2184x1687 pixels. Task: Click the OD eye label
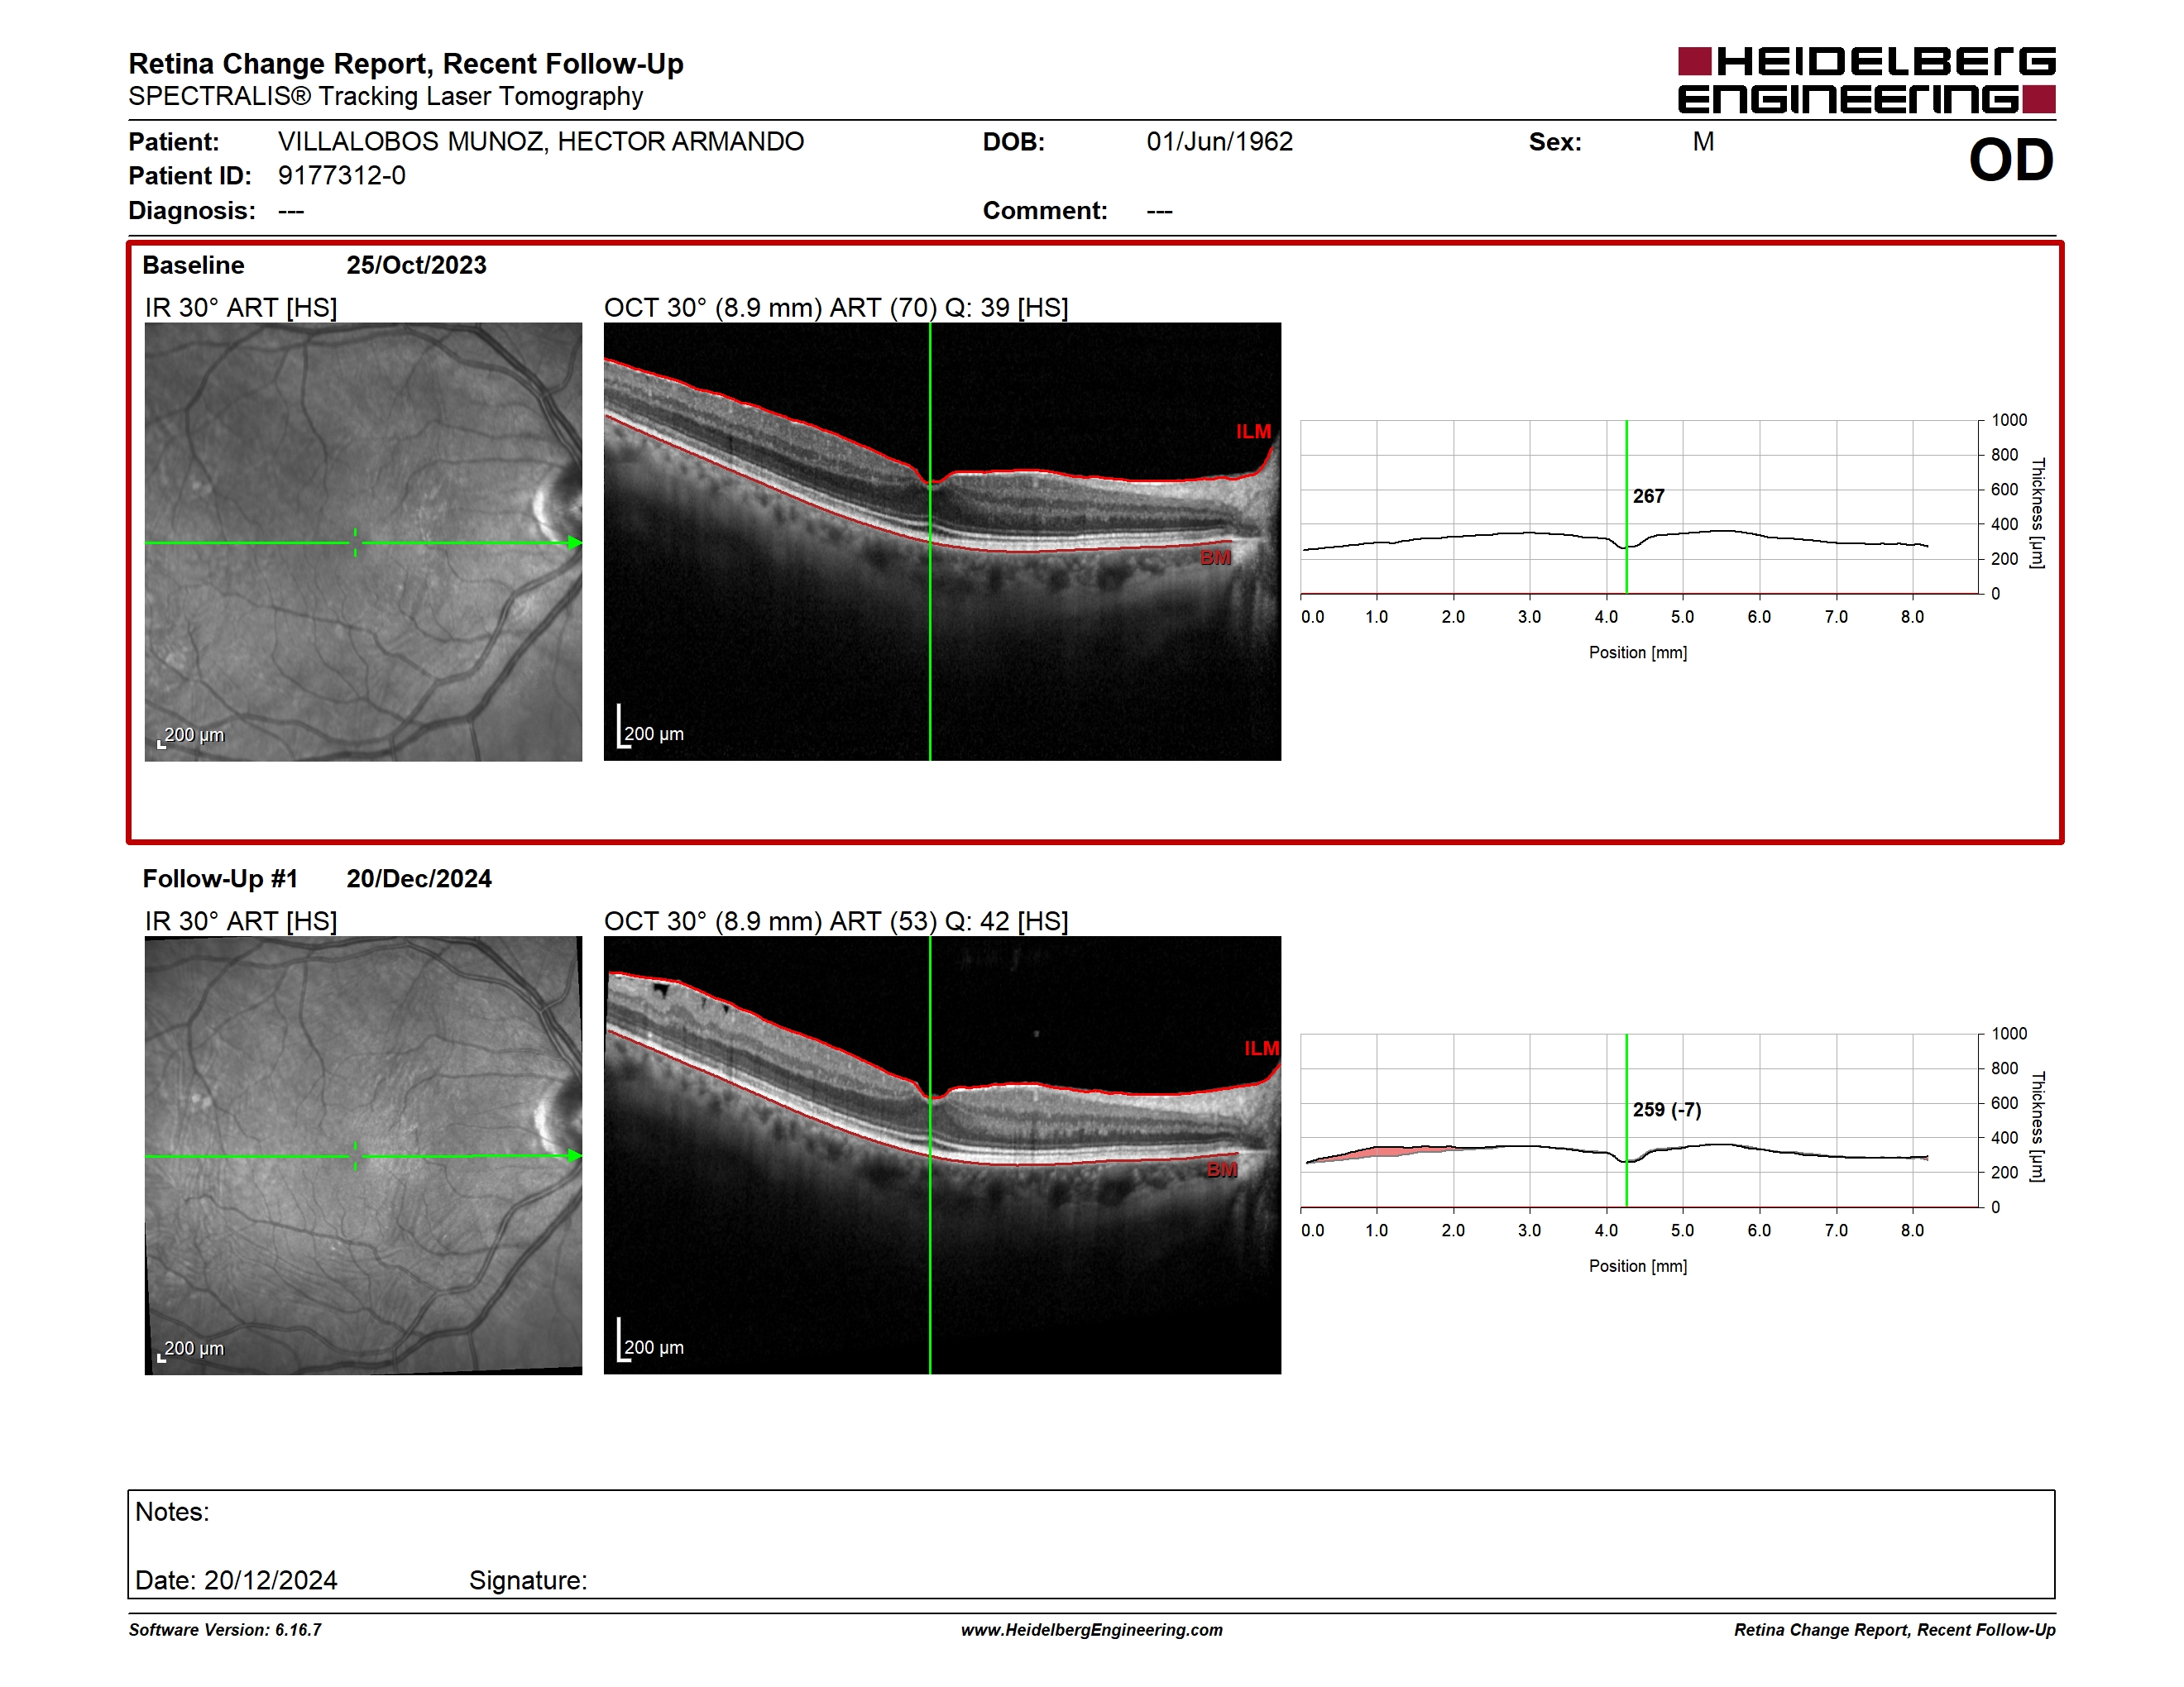(2011, 160)
